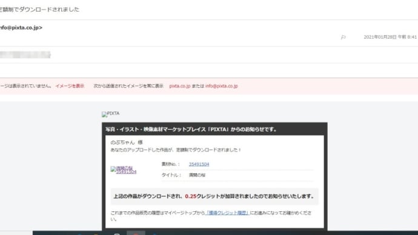The height and width of the screenshot is (235, 418).
Task: Click the タイトル label
Action: [171, 175]
